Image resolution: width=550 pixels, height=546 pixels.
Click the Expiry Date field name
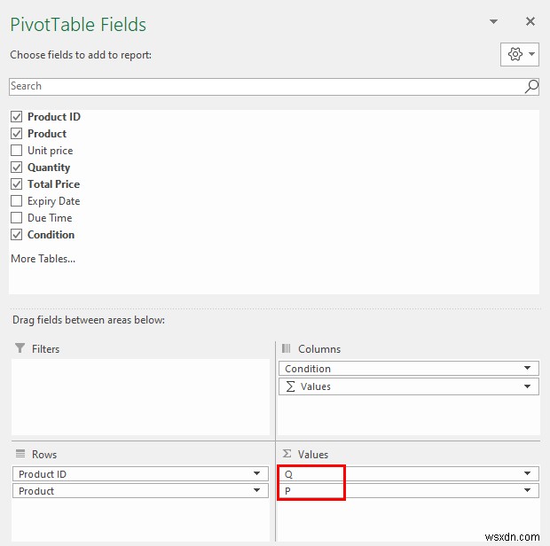tap(53, 201)
